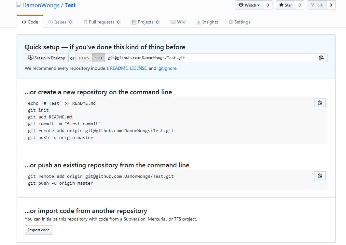Go to the Pull requests tab
Image resolution: width=346 pixels, height=245 pixels.
pyautogui.click(x=102, y=22)
